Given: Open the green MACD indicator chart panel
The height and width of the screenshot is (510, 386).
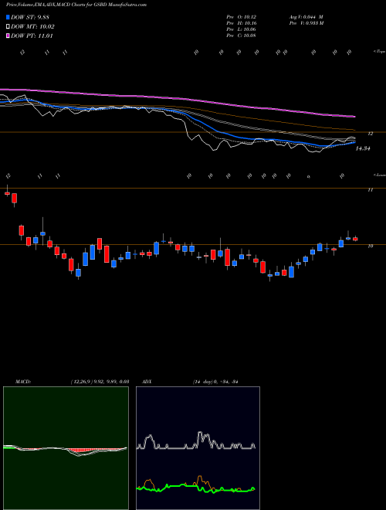Looking at the screenshot, I should click(x=66, y=448).
